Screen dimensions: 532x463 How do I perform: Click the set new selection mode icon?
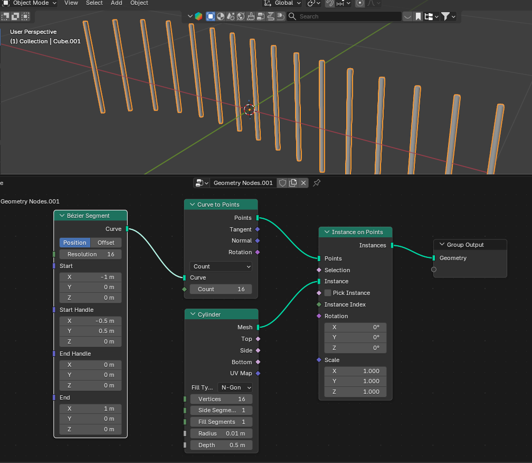5,16
